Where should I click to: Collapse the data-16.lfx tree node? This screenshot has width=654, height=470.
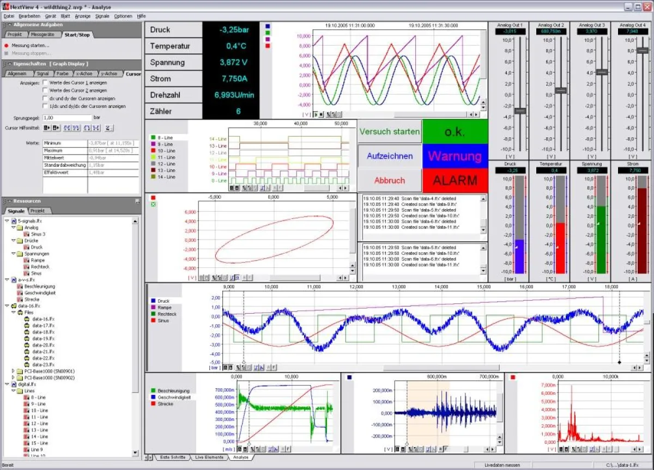[7, 306]
